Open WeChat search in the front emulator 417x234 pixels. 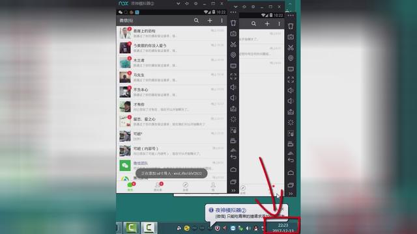(196, 20)
